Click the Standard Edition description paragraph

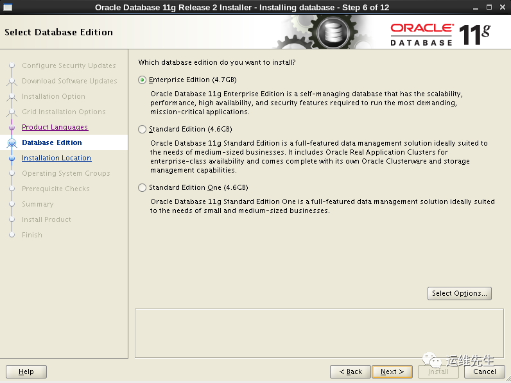click(318, 157)
